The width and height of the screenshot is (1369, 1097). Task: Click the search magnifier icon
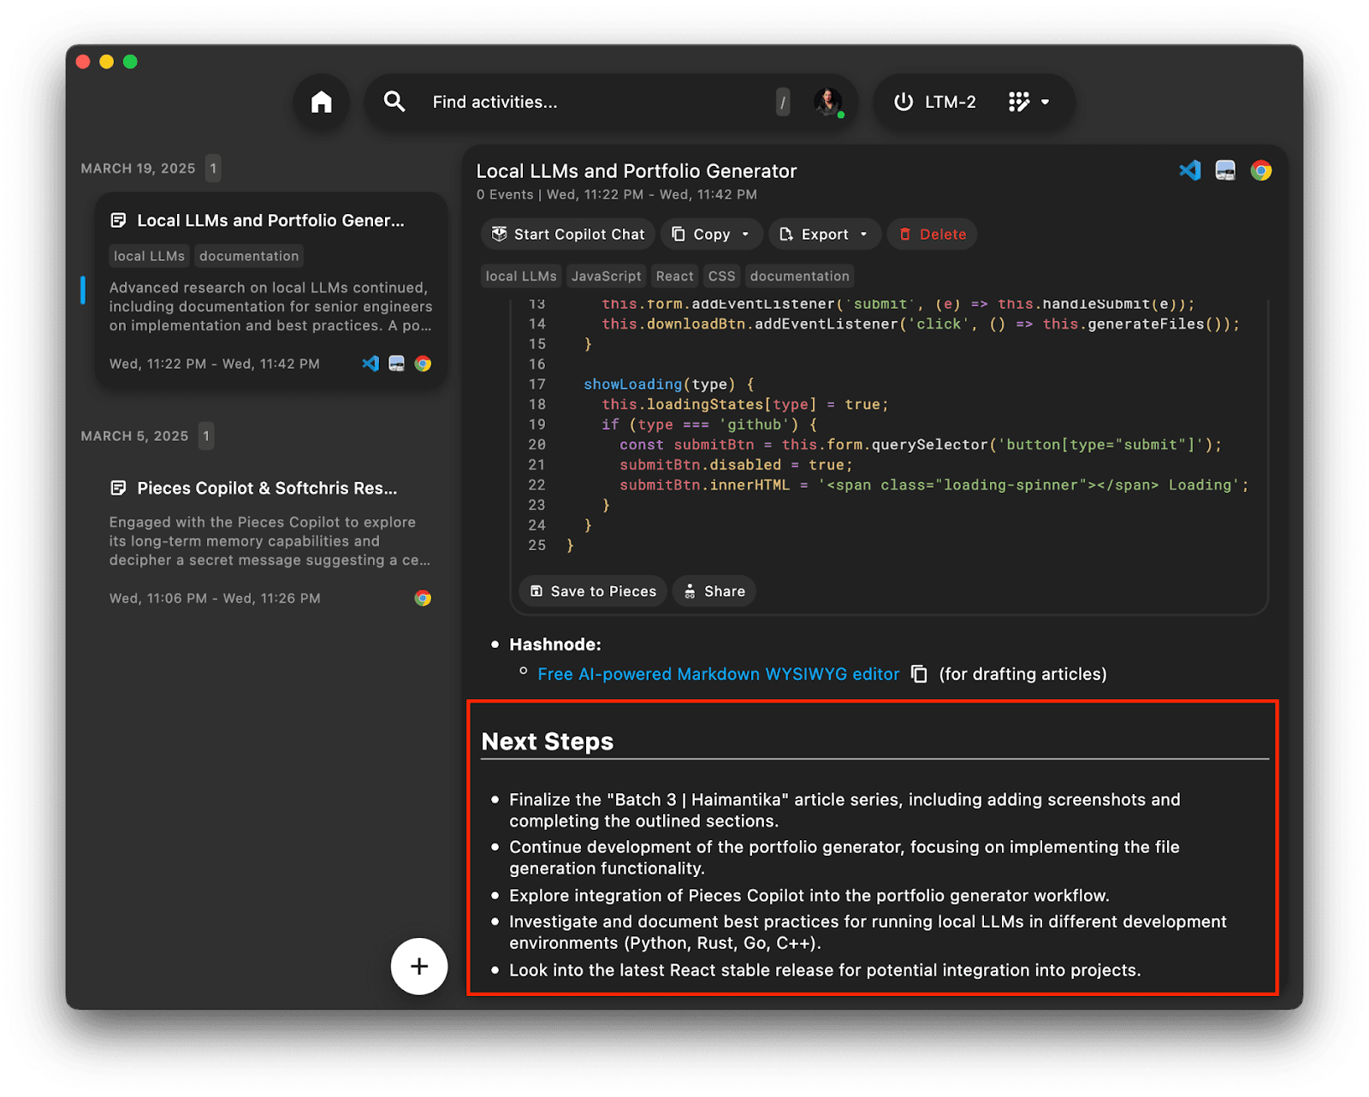point(394,102)
